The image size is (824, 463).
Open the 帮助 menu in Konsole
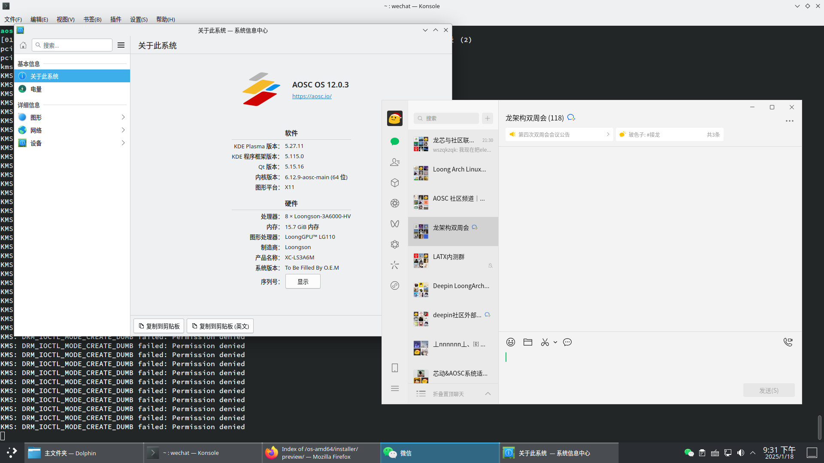pyautogui.click(x=165, y=19)
